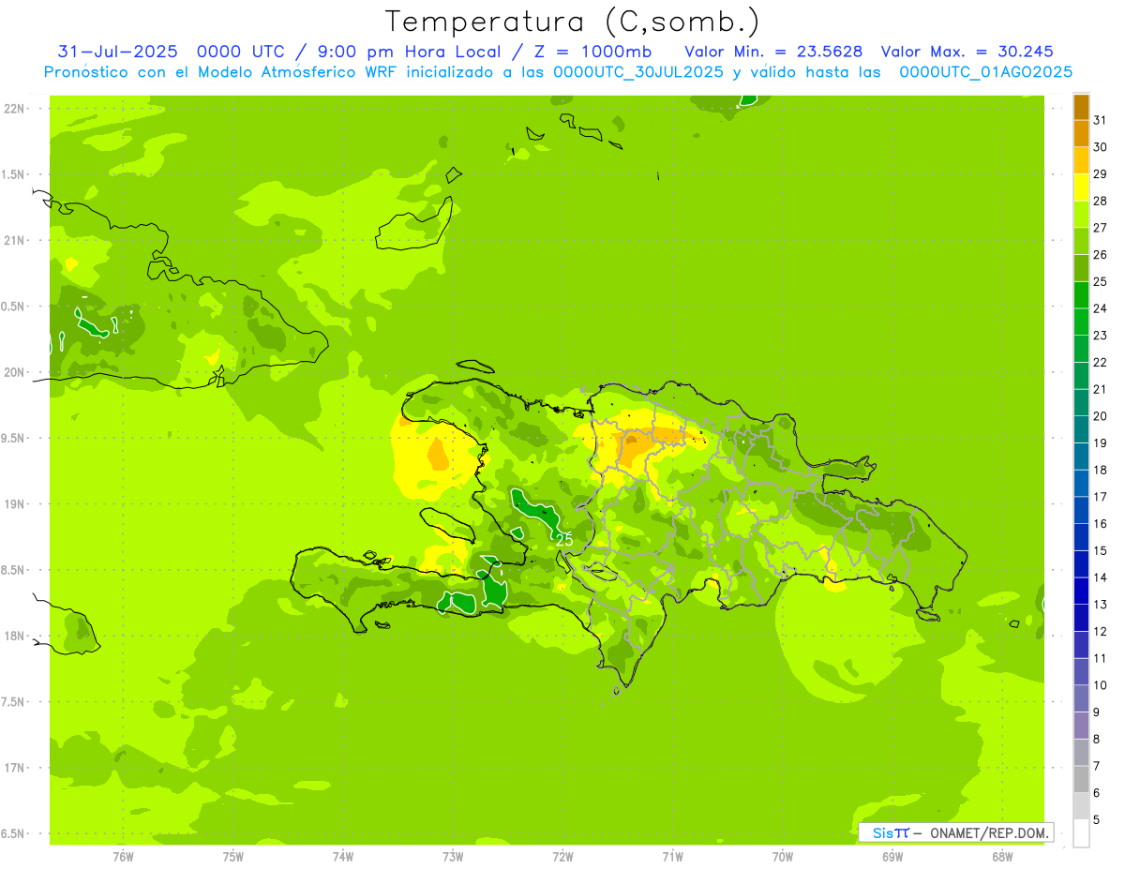The image size is (1125, 869).
Task: Click "Valor Min. = 23.5628" value
Action: tap(773, 52)
